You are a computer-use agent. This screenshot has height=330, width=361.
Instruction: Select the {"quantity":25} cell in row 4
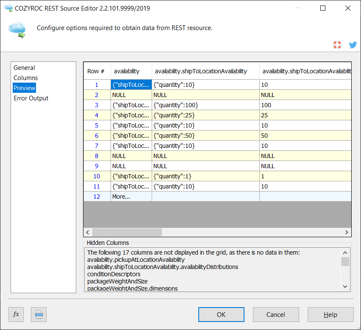click(205, 115)
